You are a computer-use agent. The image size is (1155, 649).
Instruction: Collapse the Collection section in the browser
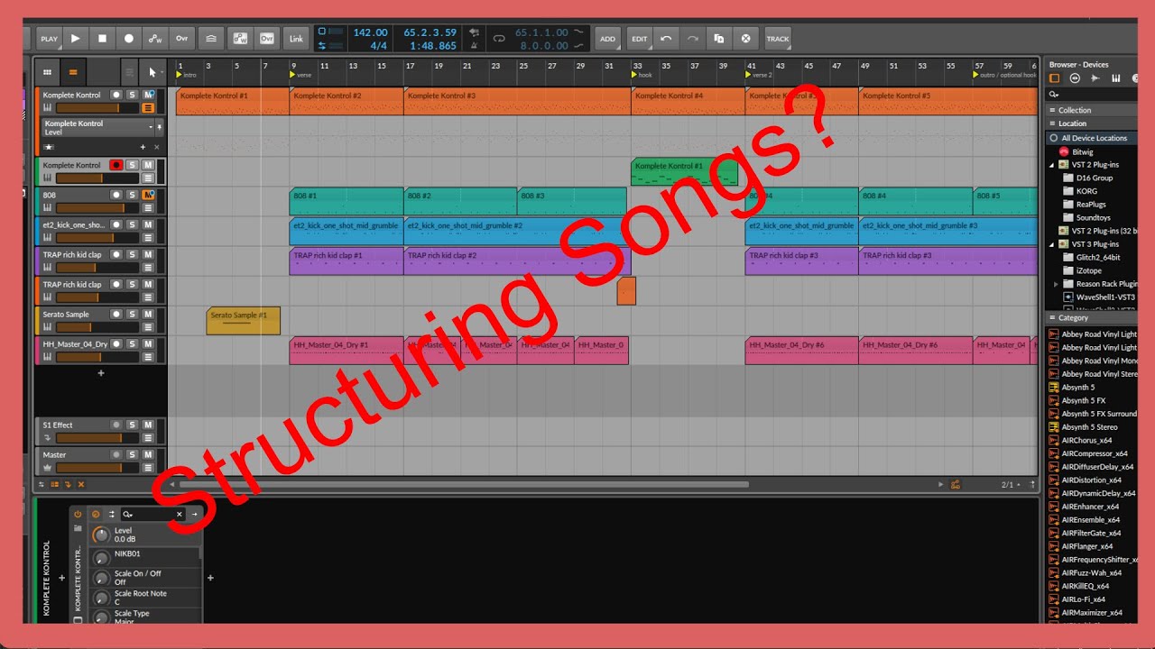pyautogui.click(x=1052, y=110)
